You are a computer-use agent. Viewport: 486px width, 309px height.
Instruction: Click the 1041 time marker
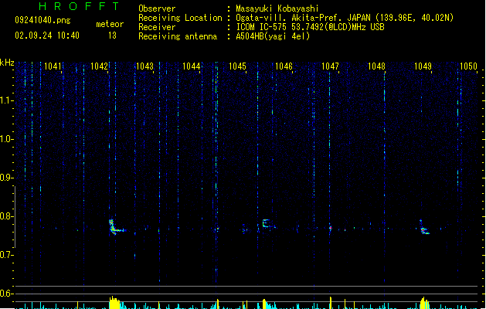coord(53,66)
